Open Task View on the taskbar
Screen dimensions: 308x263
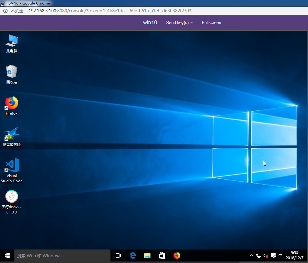[118, 255]
